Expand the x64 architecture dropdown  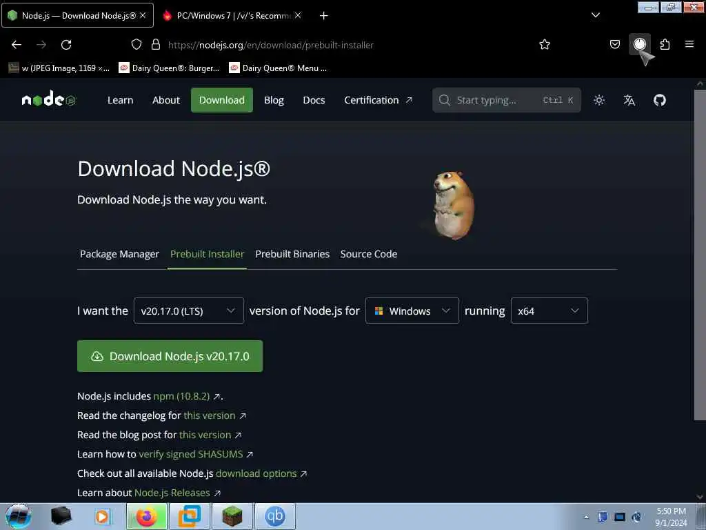[x=549, y=311]
